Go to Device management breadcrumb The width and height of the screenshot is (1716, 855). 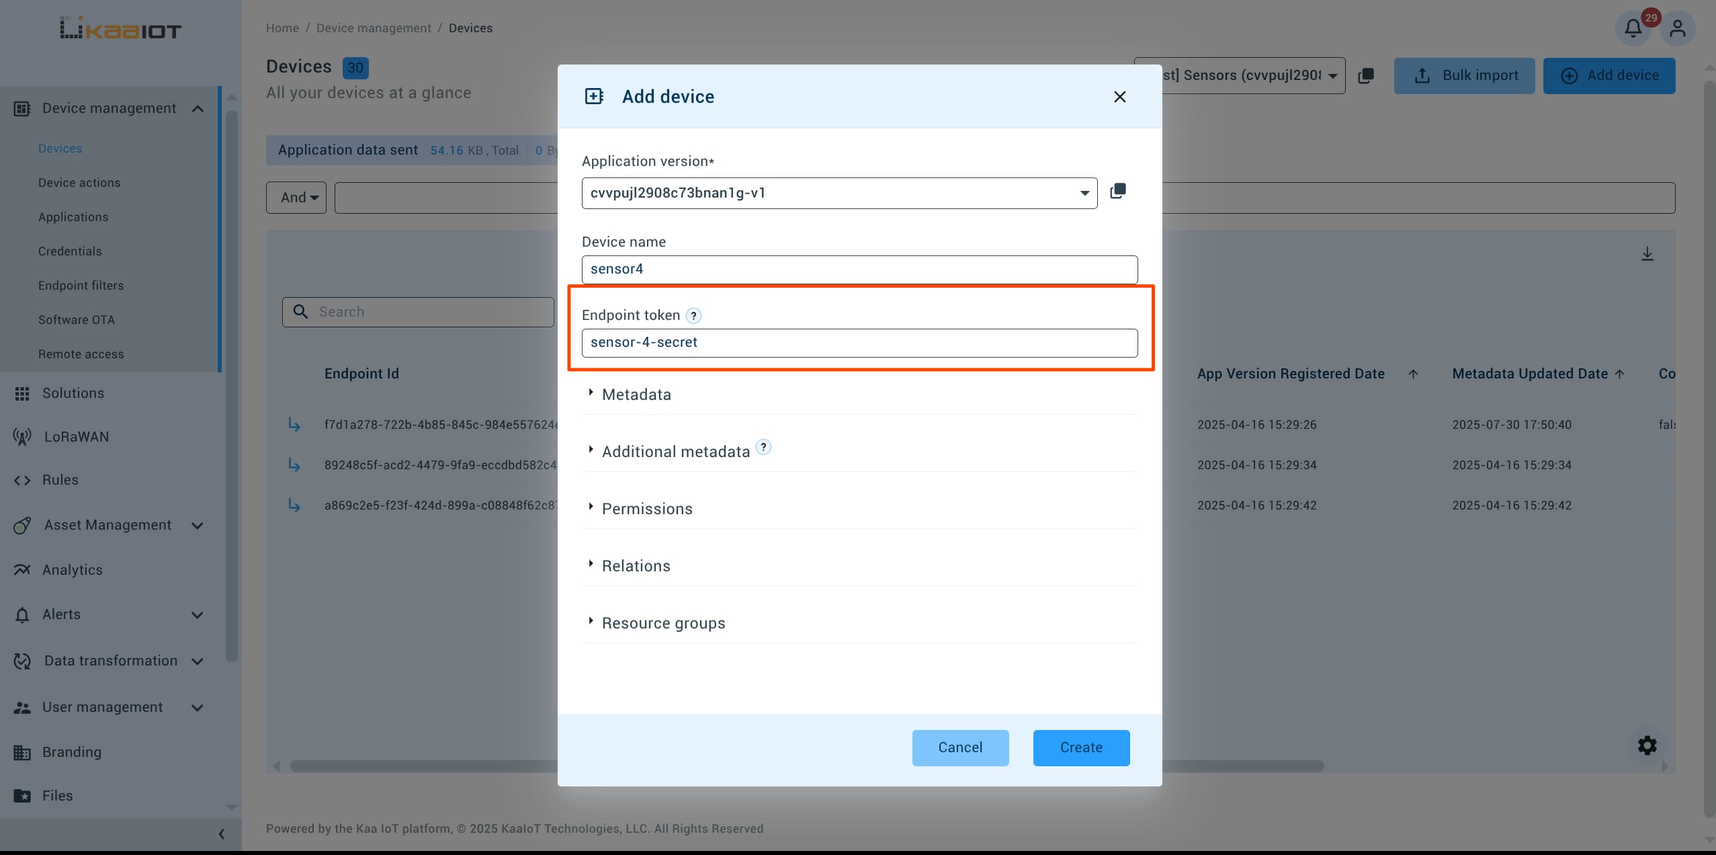point(374,28)
